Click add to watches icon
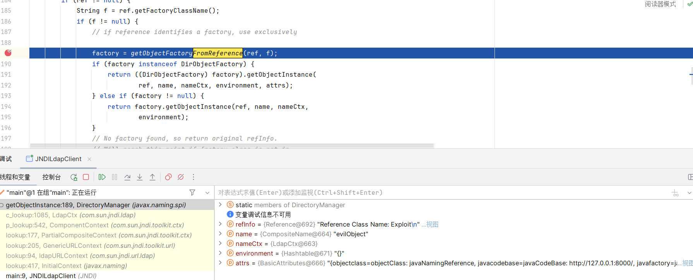 point(676,192)
